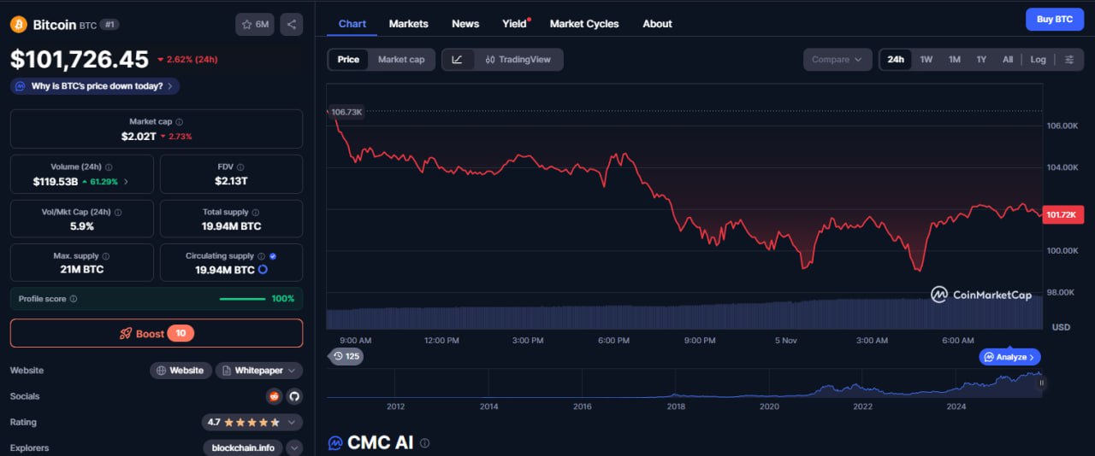Open the Reddit social icon
1095x456 pixels.
coord(274,396)
